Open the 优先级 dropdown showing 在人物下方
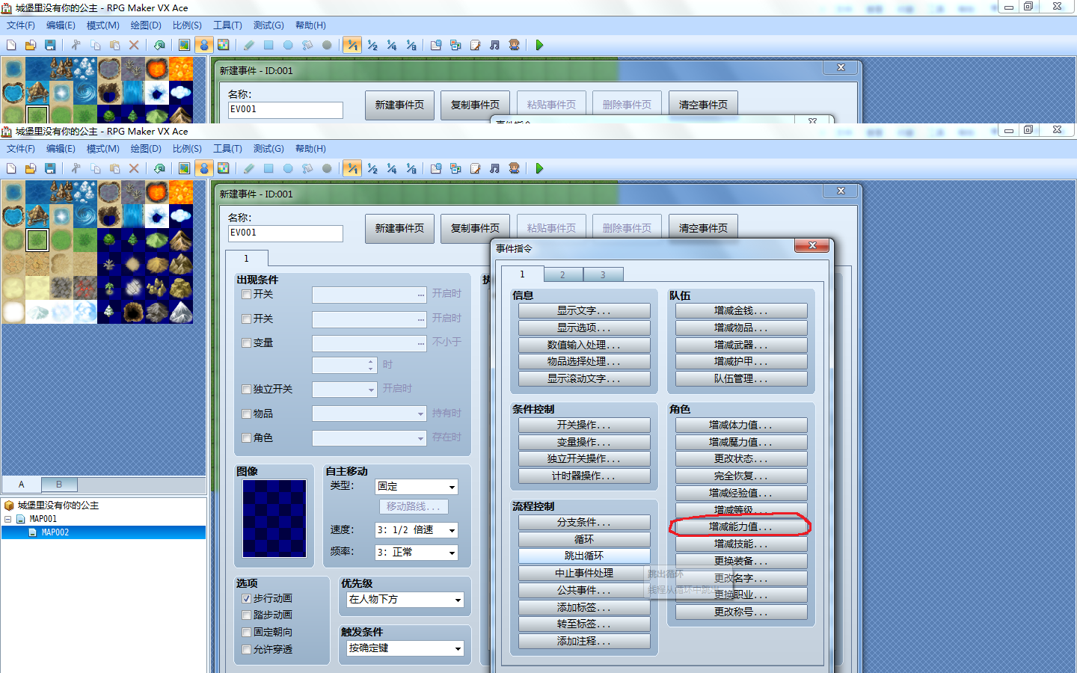Image resolution: width=1077 pixels, height=673 pixels. pos(405,600)
